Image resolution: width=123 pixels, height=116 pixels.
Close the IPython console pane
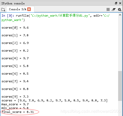click(x=120, y=3)
